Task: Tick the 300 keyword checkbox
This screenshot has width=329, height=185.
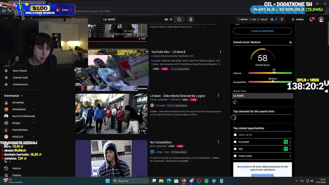Action: coord(235,149)
